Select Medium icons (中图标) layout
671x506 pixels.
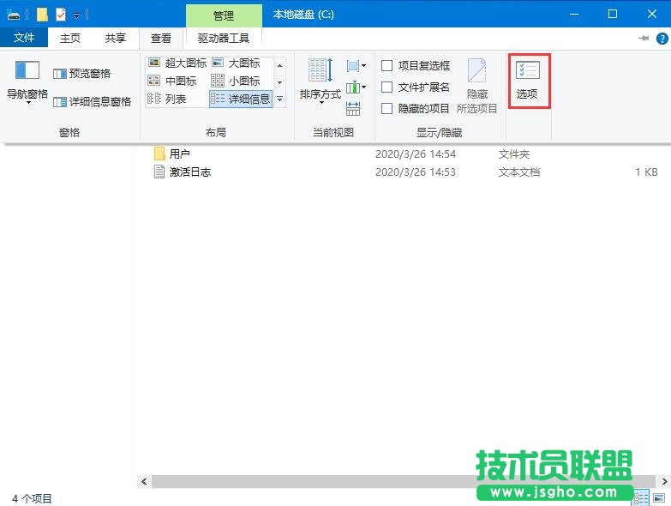point(172,81)
